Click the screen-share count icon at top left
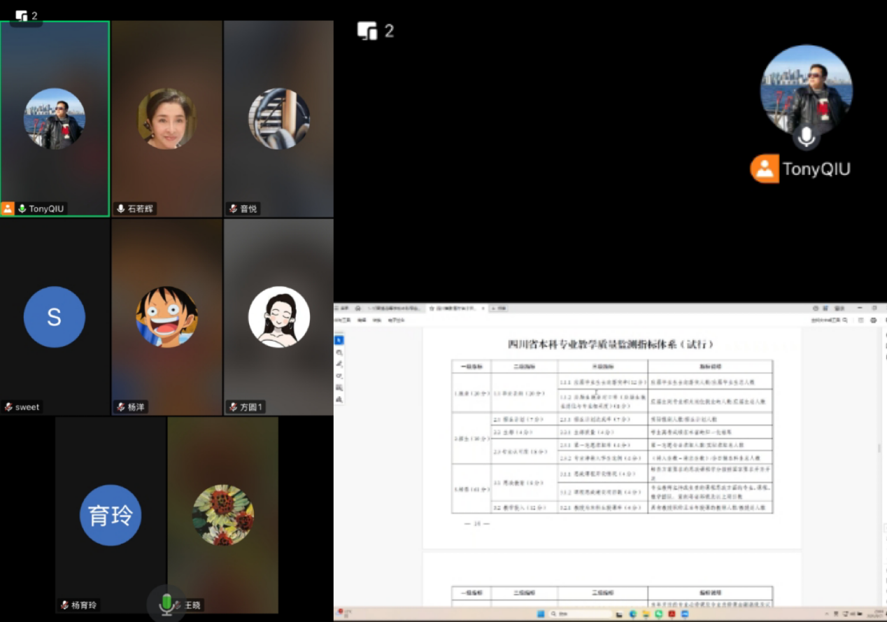887x622 pixels. pos(22,15)
